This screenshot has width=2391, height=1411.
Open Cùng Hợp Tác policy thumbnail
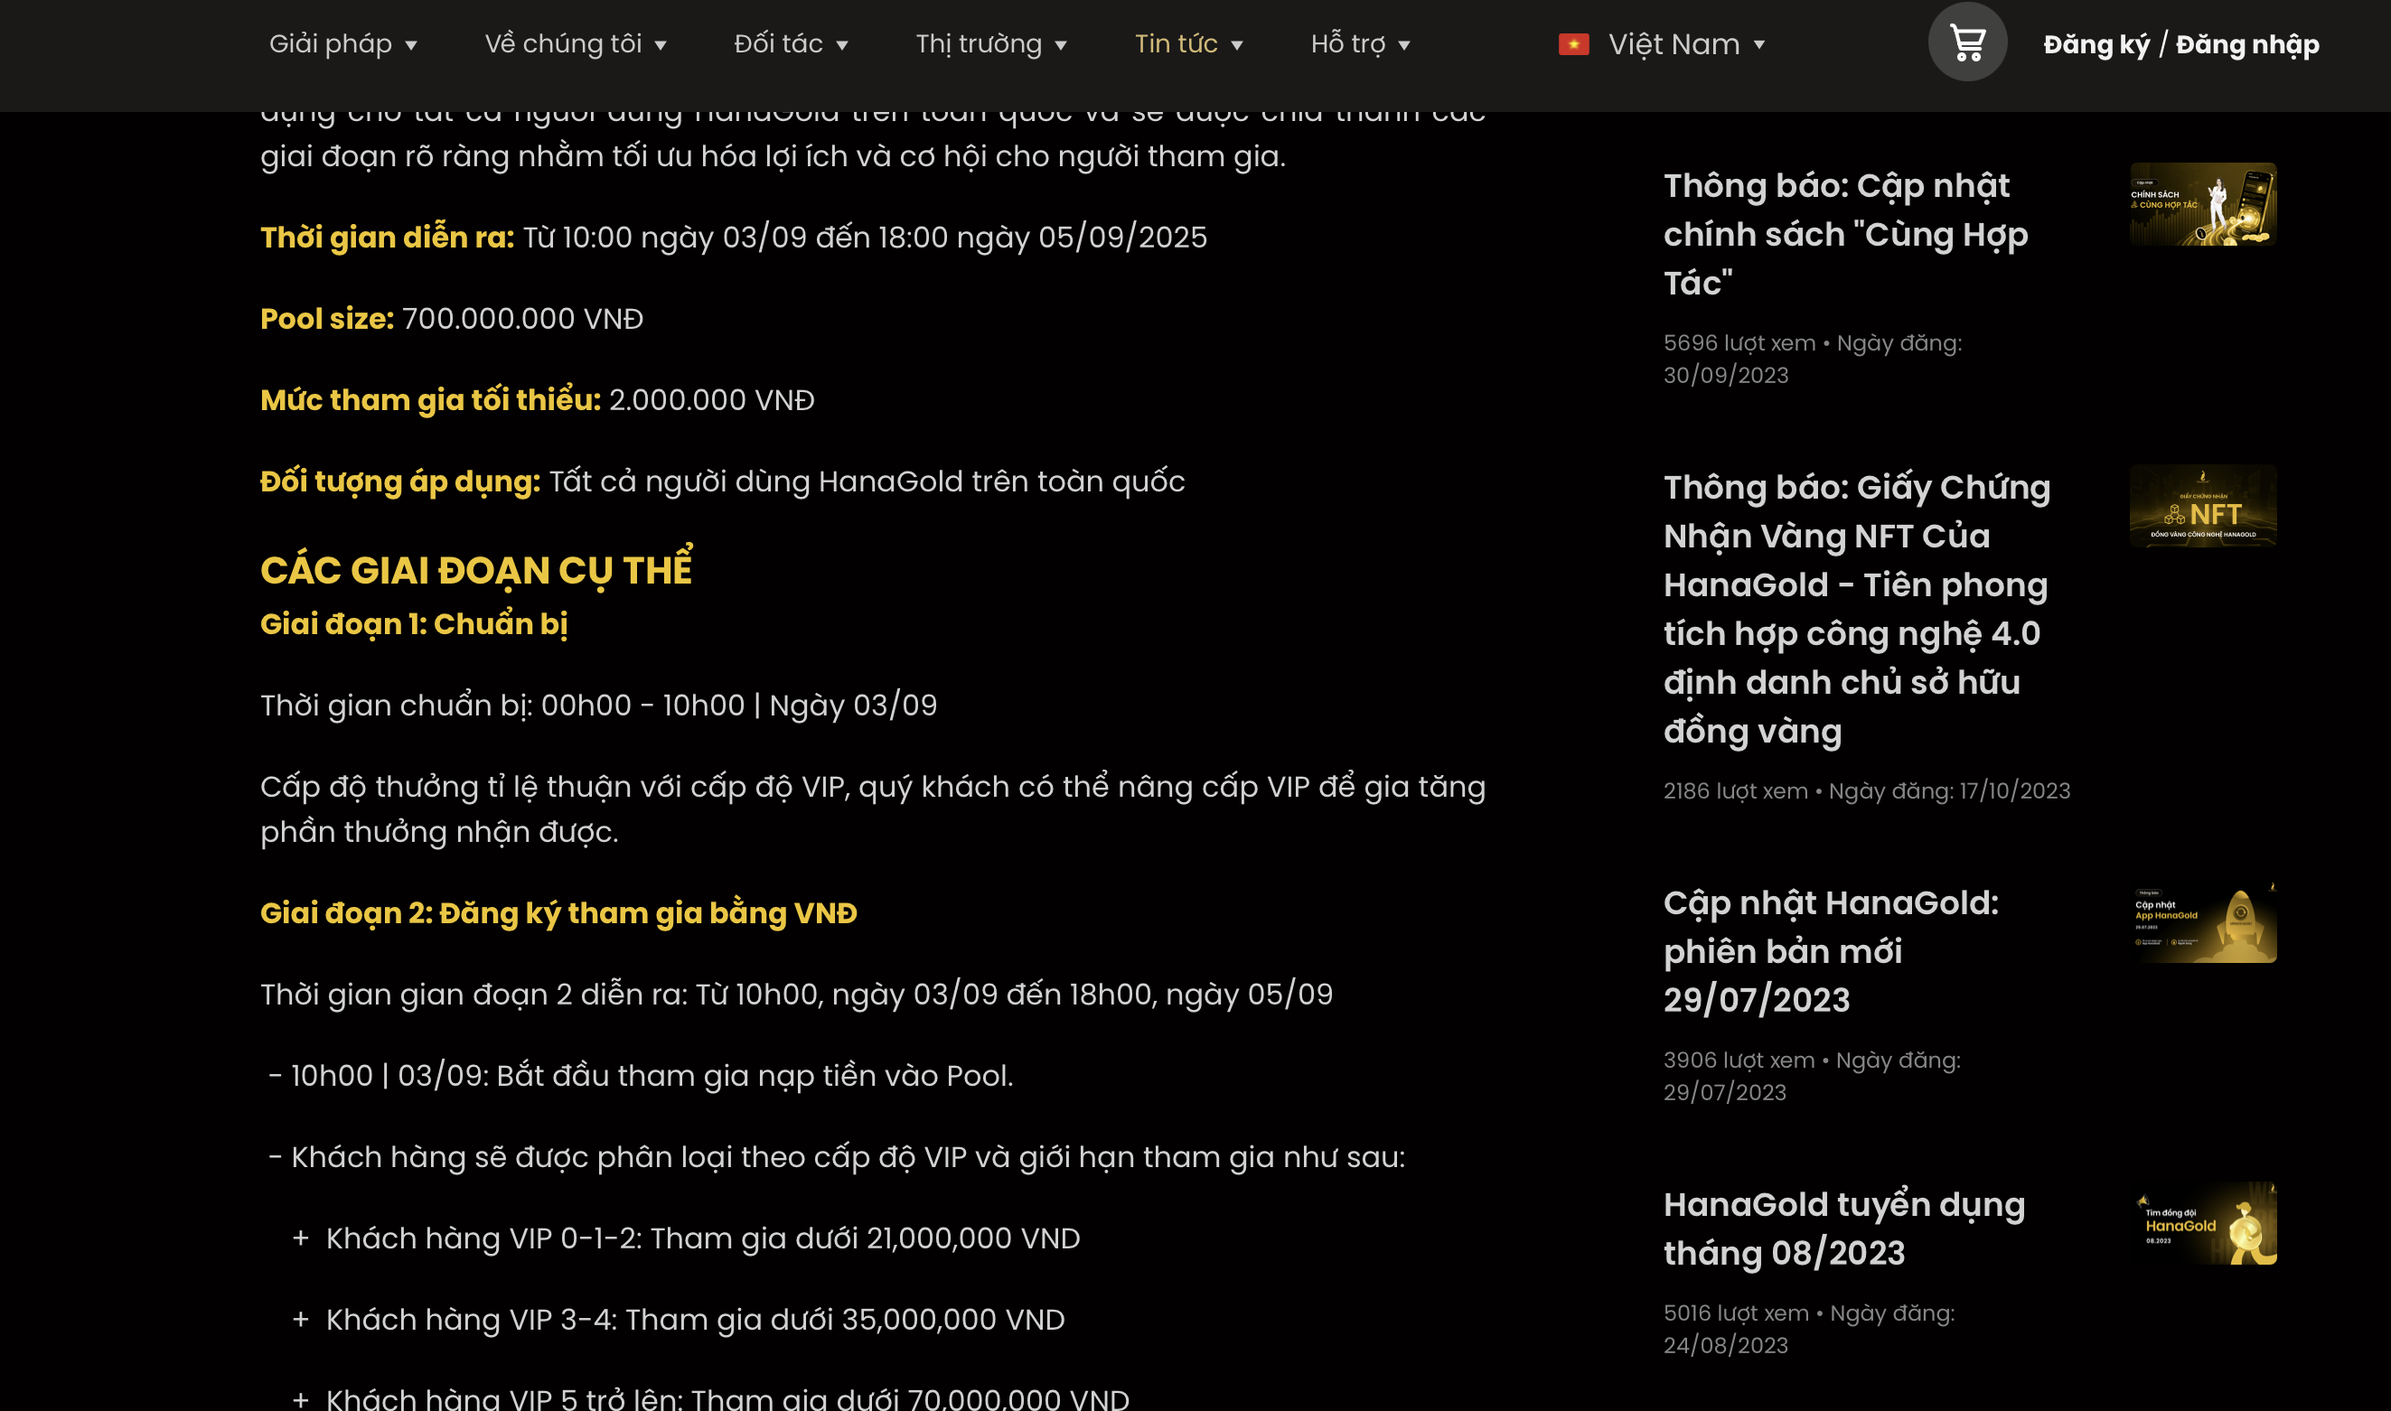pos(2203,204)
